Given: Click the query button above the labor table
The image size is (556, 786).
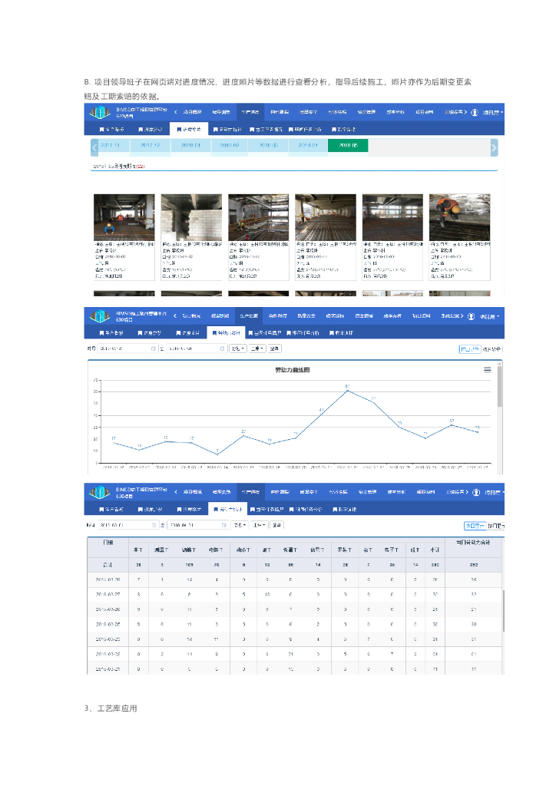Looking at the screenshot, I should (276, 525).
